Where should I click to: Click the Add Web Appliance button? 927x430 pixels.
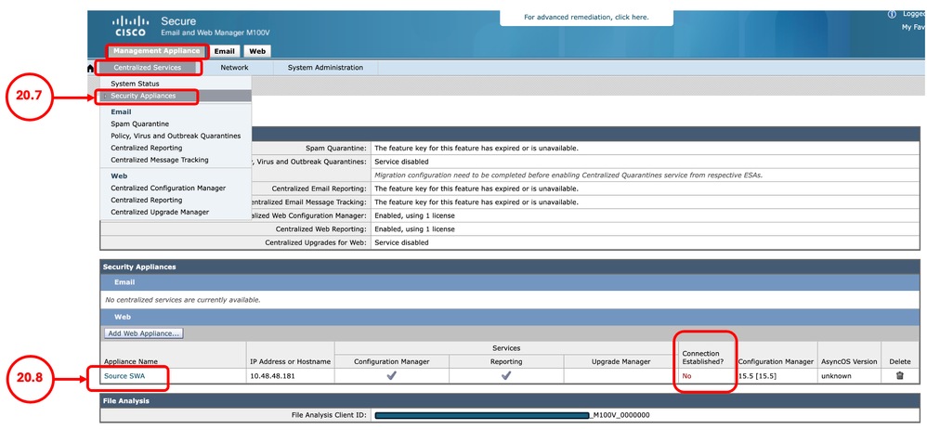tap(144, 333)
